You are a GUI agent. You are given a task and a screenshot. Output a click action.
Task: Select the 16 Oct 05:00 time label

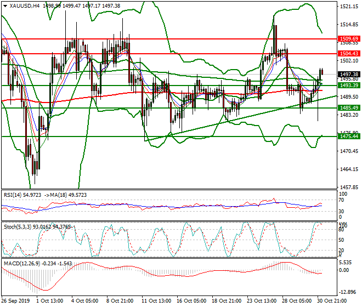click(x=191, y=301)
